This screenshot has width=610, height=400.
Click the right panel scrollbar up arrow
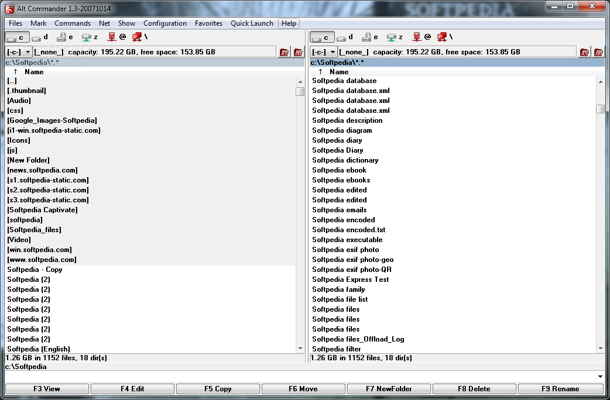click(x=600, y=82)
